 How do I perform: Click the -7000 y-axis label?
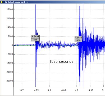pos(10,54)
